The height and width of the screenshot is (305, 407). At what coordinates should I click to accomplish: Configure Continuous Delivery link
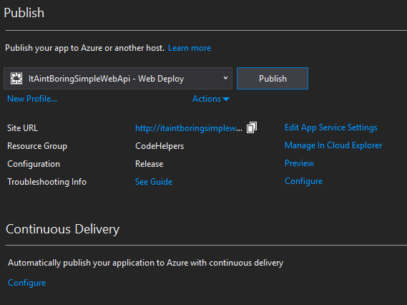click(x=26, y=283)
